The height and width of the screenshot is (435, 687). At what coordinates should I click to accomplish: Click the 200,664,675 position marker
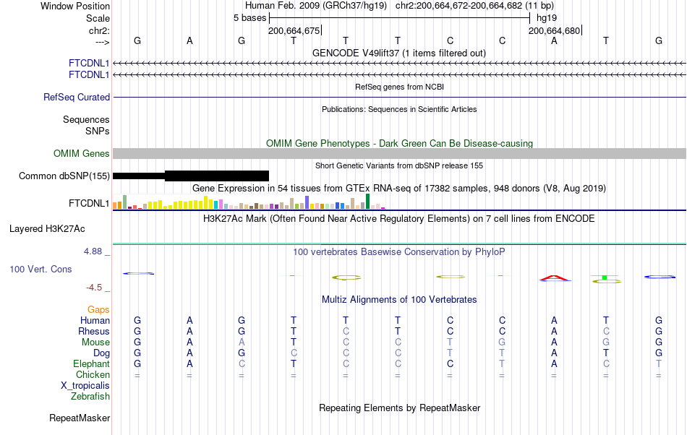295,30
